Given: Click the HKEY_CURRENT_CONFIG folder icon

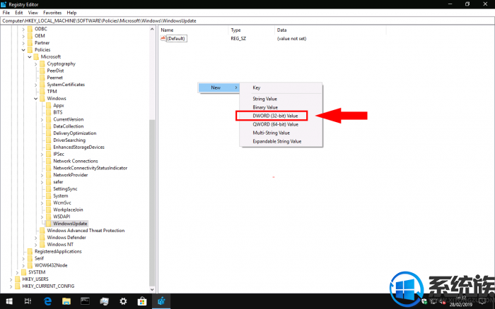Looking at the screenshot, I should [18, 286].
